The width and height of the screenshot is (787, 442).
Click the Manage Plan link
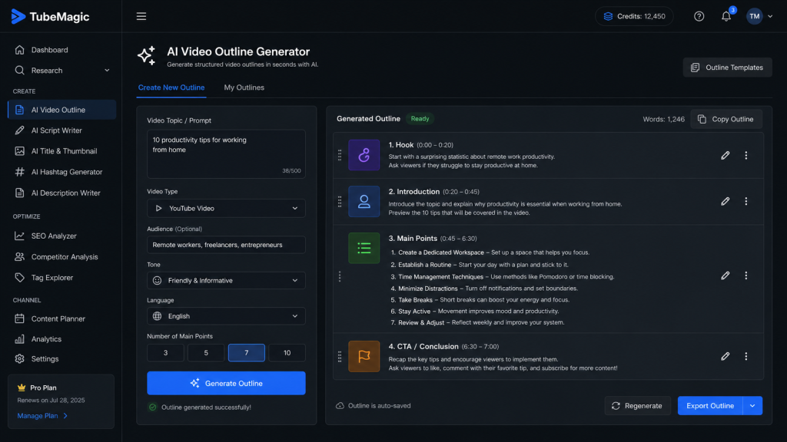[x=42, y=416]
